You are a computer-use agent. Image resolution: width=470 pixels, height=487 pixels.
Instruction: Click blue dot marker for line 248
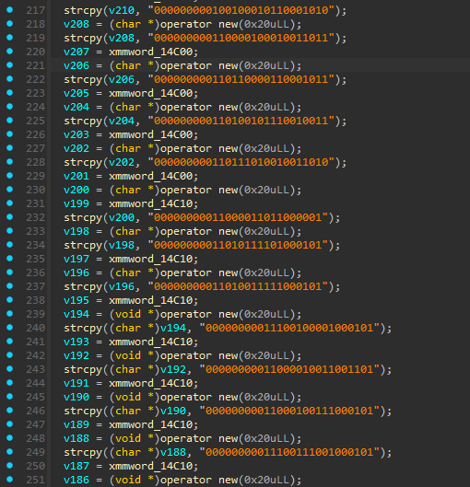[x=9, y=437]
